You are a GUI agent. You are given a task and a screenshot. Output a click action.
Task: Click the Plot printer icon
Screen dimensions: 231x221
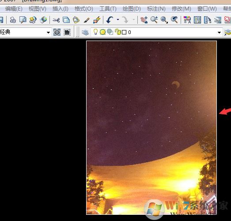(13, 20)
